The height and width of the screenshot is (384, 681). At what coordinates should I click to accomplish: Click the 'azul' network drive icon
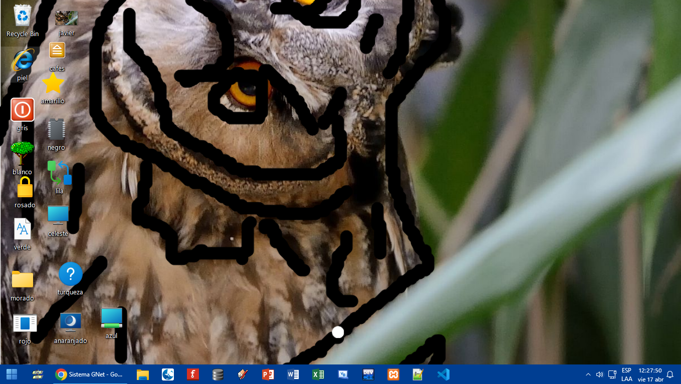[111, 318]
